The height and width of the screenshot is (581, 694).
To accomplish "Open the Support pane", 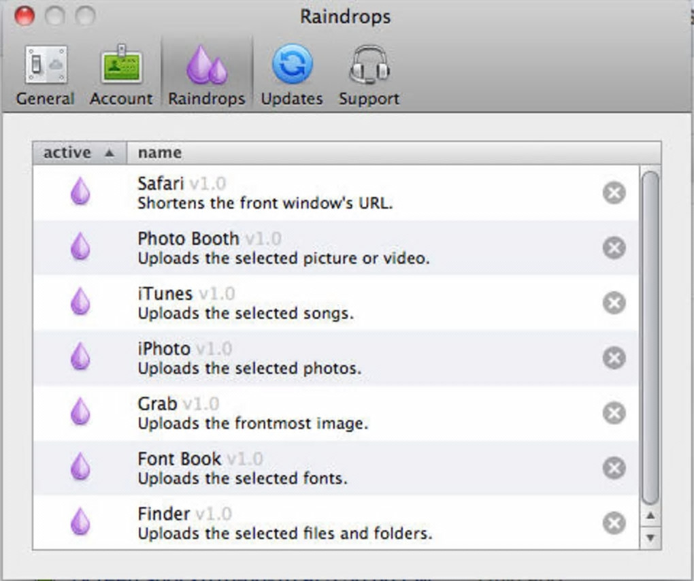I will 369,75.
